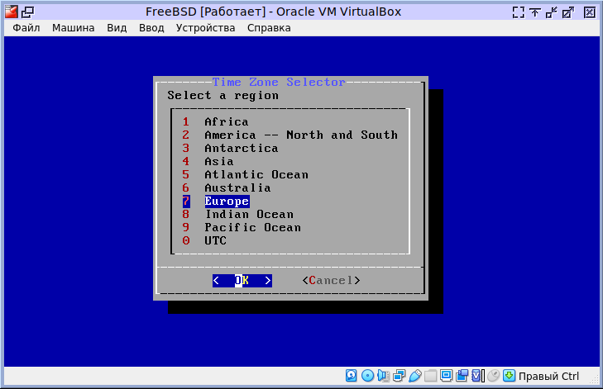The width and height of the screenshot is (603, 389).
Task: Open the Устройства menu
Action: click(205, 28)
